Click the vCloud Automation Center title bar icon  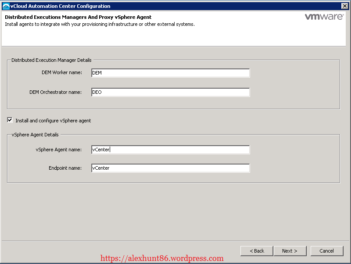tap(6, 6)
